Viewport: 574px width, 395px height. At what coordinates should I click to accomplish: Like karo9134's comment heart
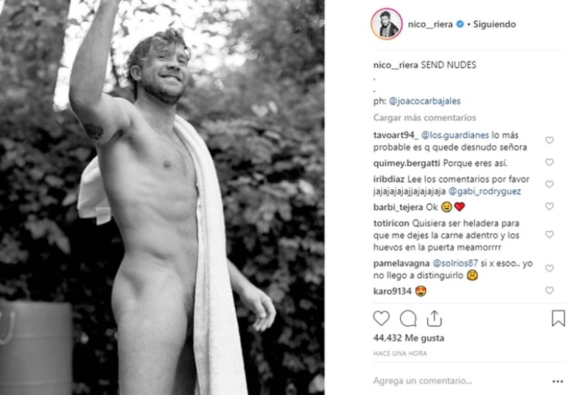click(x=549, y=290)
